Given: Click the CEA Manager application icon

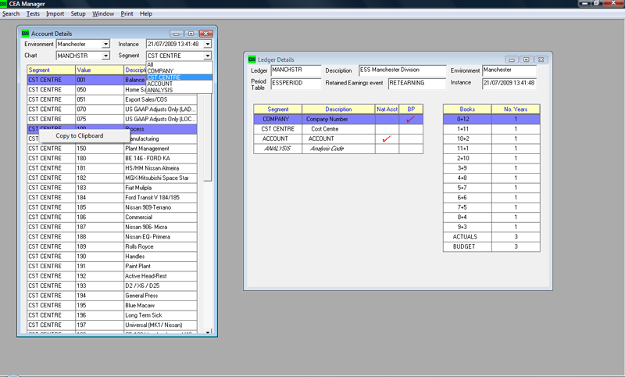Looking at the screenshot, I should coord(5,4).
